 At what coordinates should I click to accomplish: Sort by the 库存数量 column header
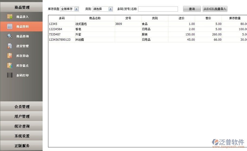[235, 18]
